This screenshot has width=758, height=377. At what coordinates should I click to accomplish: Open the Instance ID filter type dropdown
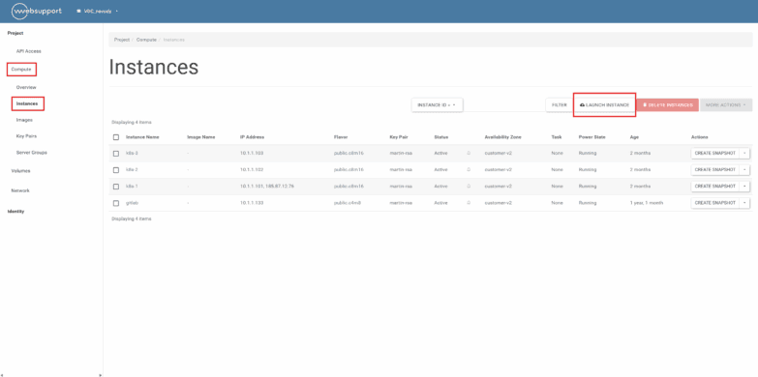(x=437, y=104)
